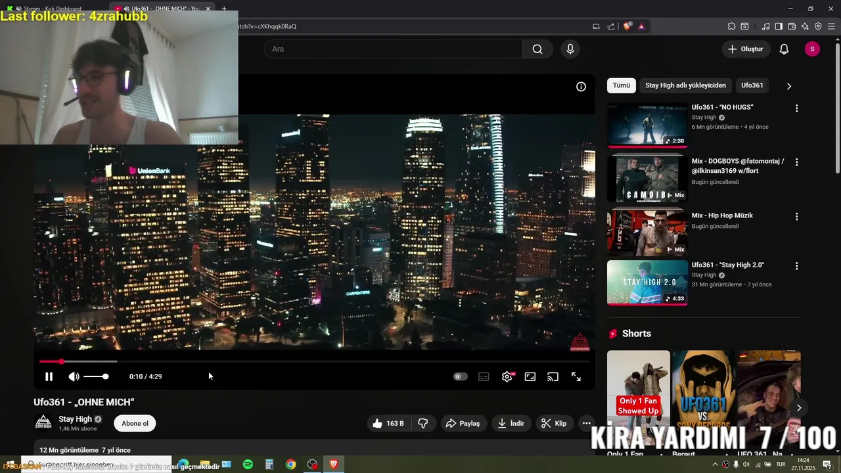Open a new browser tab
Viewport: 841px width, 473px height.
coord(224,9)
